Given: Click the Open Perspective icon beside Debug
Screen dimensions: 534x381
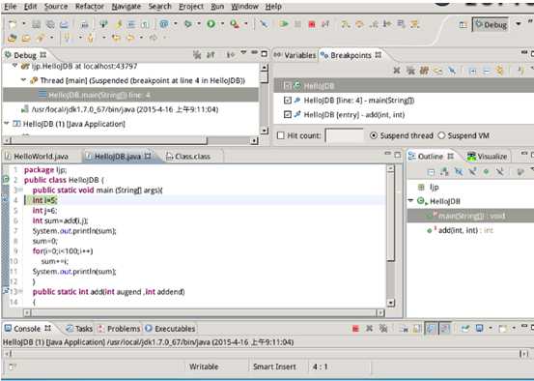Looking at the screenshot, I should [463, 24].
